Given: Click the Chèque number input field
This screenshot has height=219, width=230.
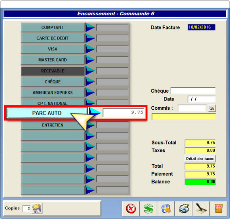Looking at the screenshot, I should (193, 91).
